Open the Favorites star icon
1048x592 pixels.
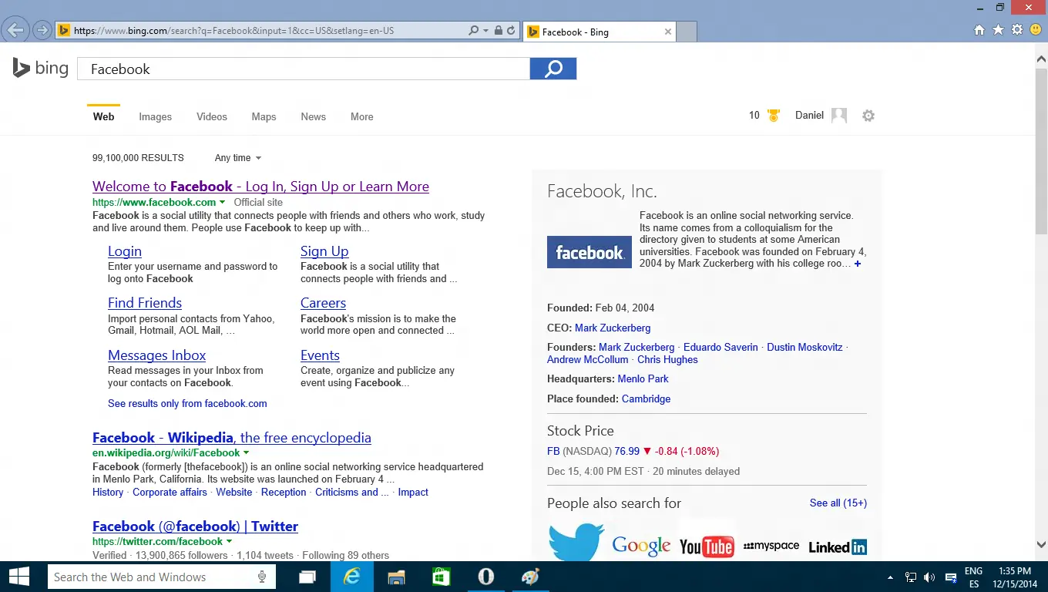tap(998, 29)
